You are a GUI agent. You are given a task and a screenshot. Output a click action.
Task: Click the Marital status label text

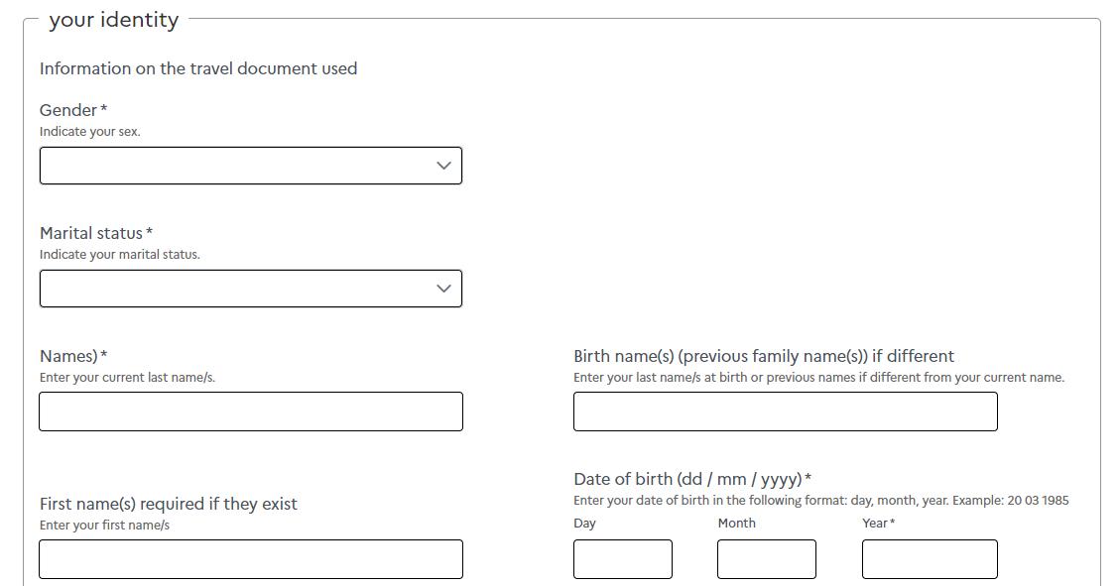pos(91,233)
